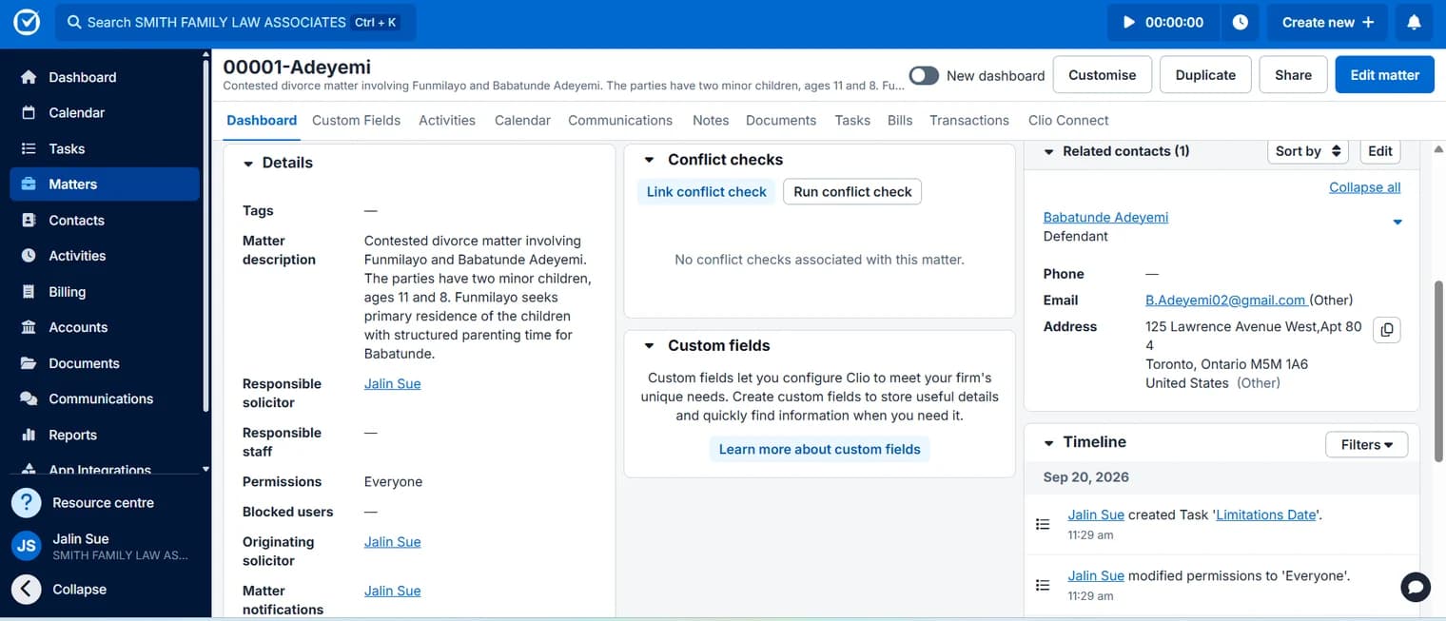Click the Customise button
The height and width of the screenshot is (621, 1446).
click(1102, 75)
